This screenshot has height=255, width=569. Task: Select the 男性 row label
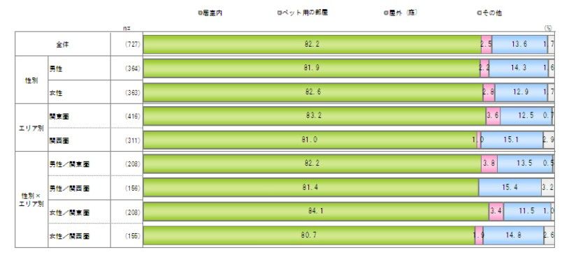coord(56,69)
